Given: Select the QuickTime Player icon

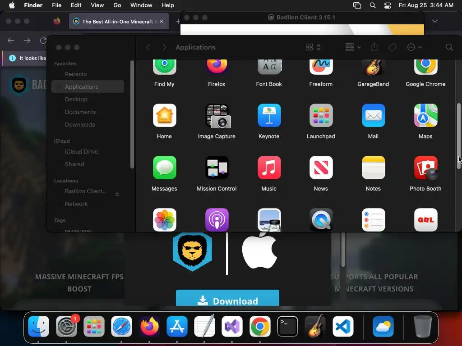Looking at the screenshot, I should click(x=321, y=220).
